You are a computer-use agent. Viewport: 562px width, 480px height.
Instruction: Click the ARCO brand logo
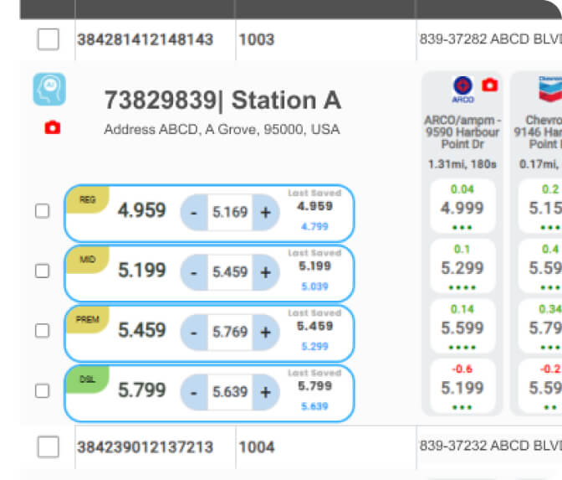click(462, 90)
